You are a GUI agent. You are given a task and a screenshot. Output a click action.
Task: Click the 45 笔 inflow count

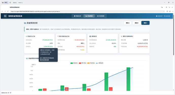[x=51, y=43]
